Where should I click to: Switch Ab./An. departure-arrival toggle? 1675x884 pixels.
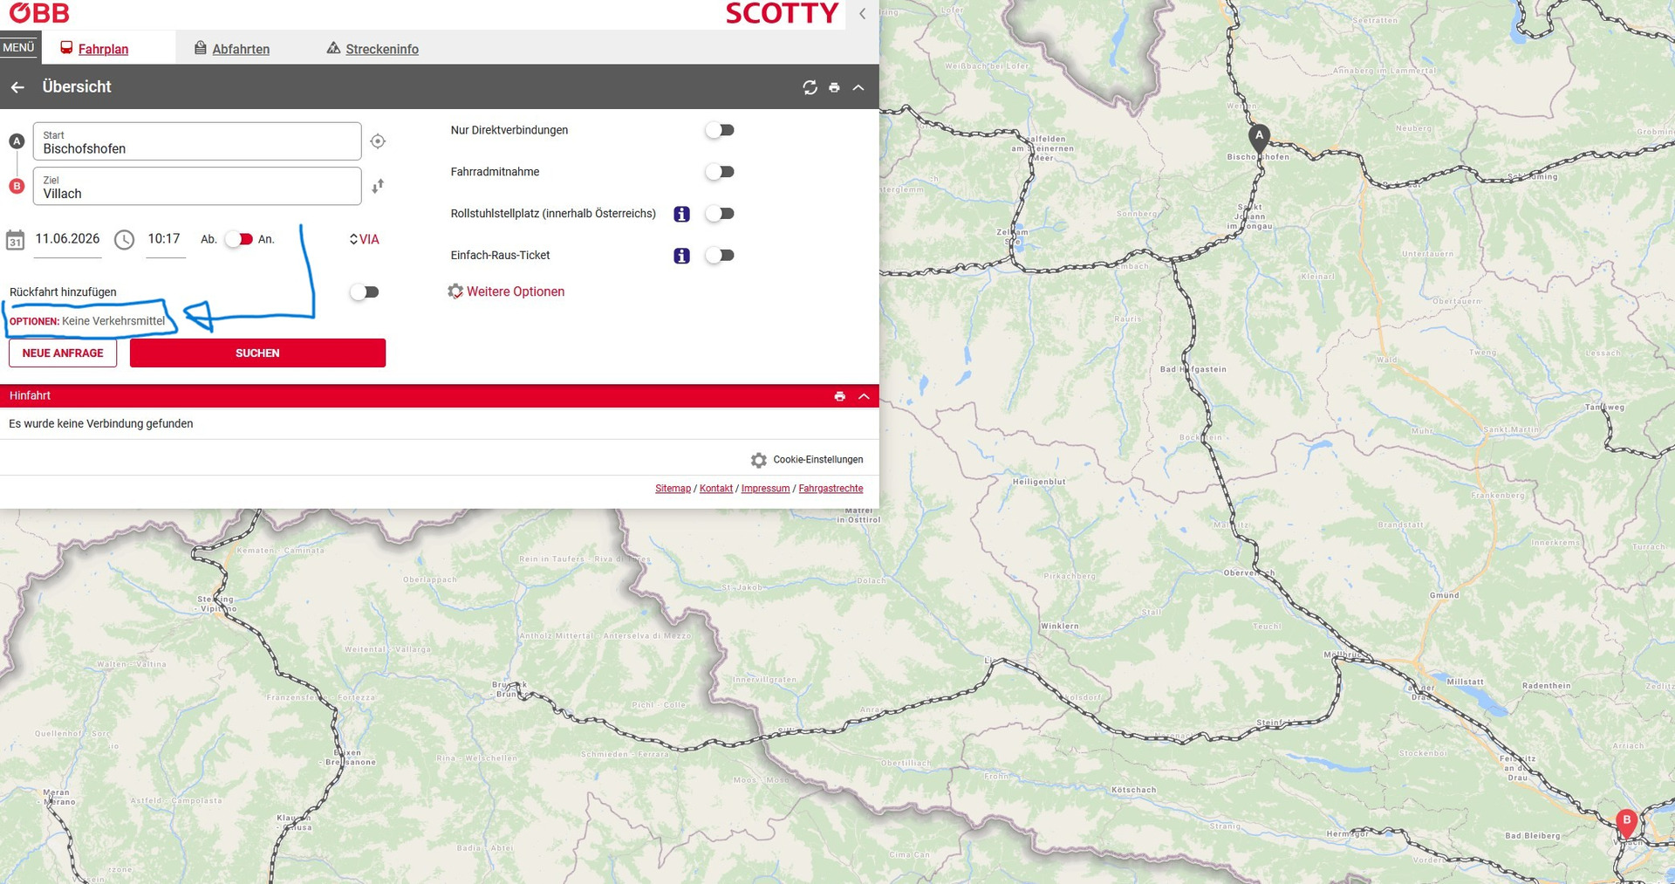tap(238, 239)
